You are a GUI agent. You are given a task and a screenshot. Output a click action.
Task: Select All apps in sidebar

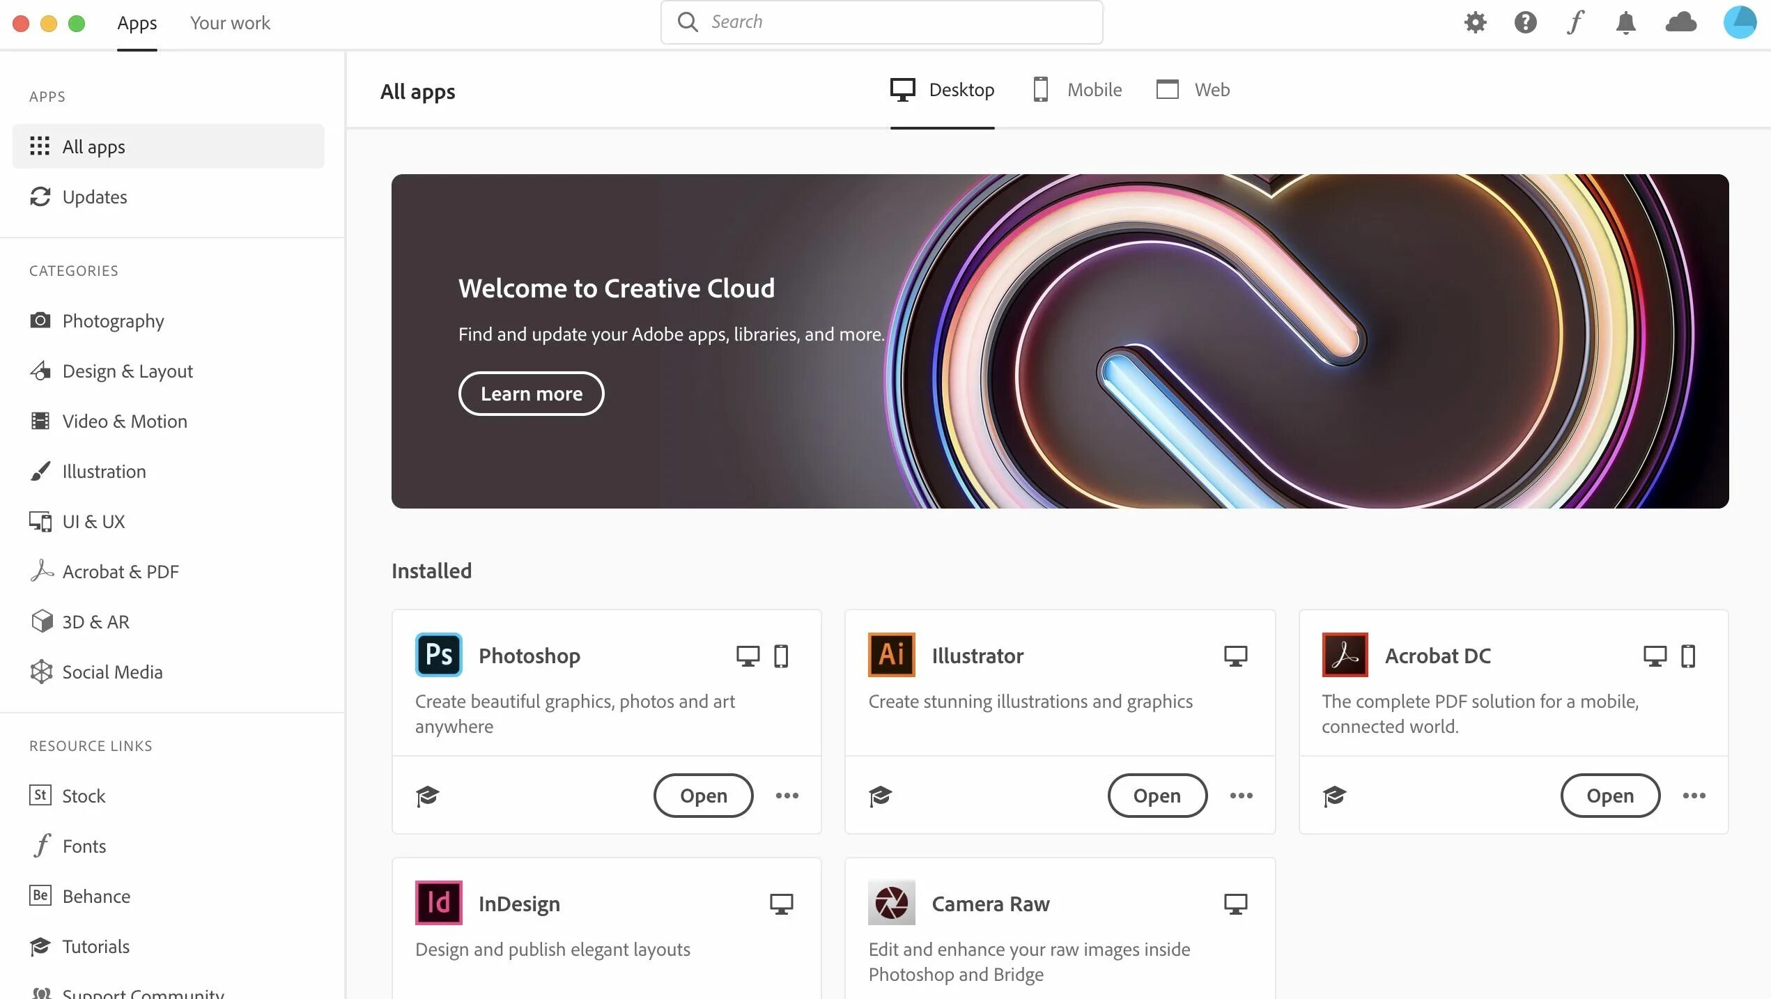pyautogui.click(x=169, y=146)
